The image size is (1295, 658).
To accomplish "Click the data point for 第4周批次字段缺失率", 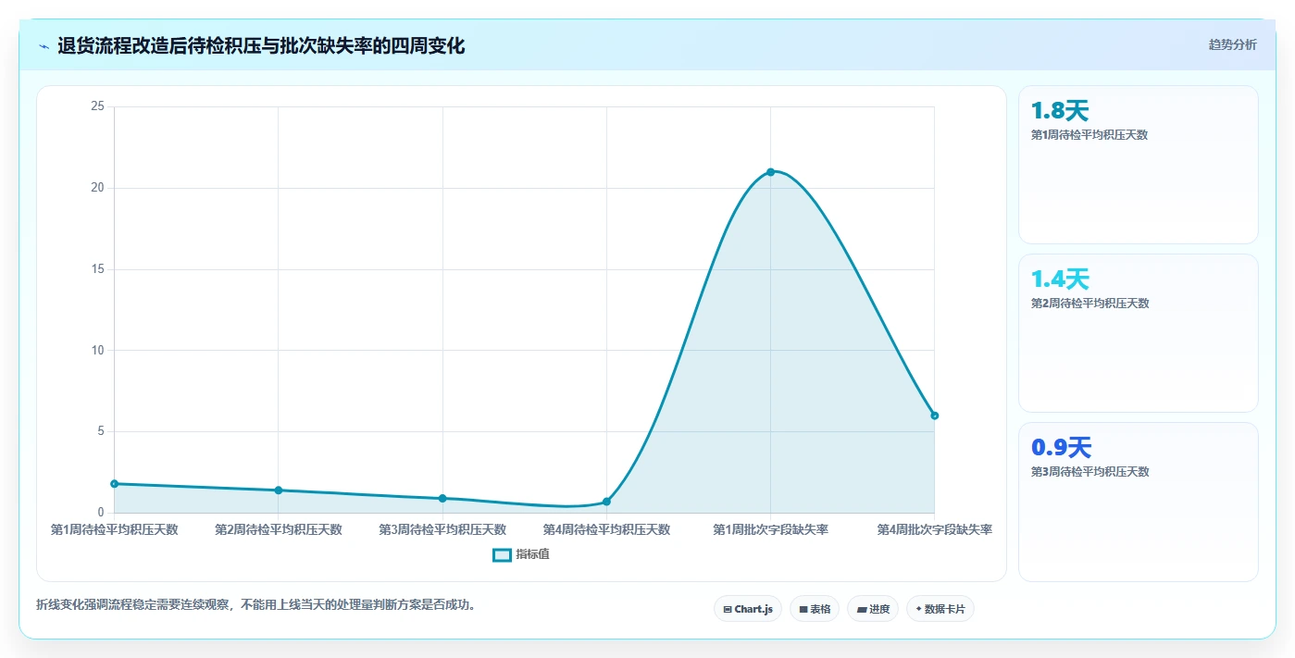I will (934, 416).
